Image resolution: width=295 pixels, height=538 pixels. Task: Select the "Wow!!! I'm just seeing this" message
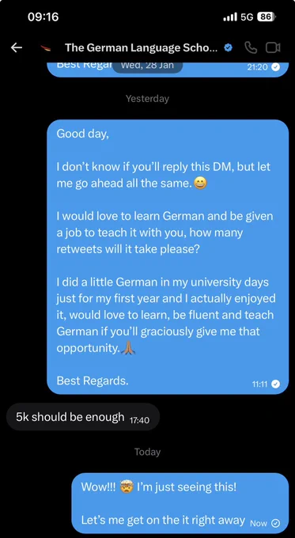coord(180,502)
